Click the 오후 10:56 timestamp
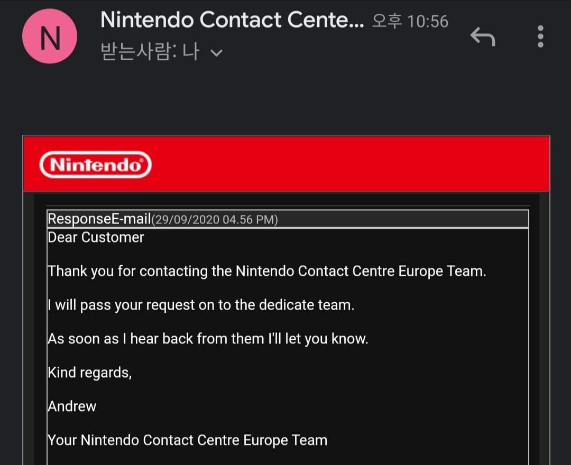Image resolution: width=571 pixels, height=465 pixels. click(x=410, y=22)
